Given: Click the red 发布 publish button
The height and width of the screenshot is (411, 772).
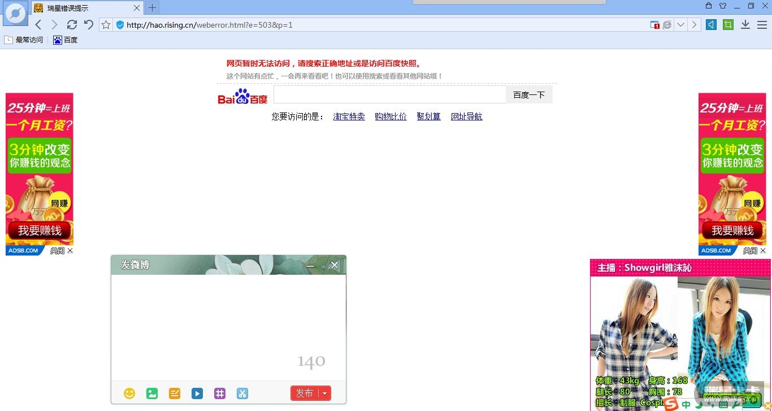Looking at the screenshot, I should (x=305, y=393).
